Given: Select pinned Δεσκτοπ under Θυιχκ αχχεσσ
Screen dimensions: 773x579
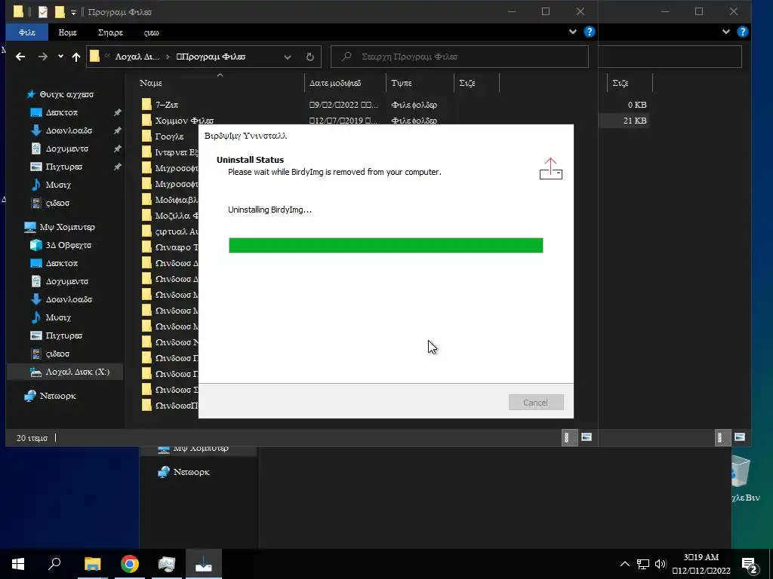Looking at the screenshot, I should click(x=61, y=112).
